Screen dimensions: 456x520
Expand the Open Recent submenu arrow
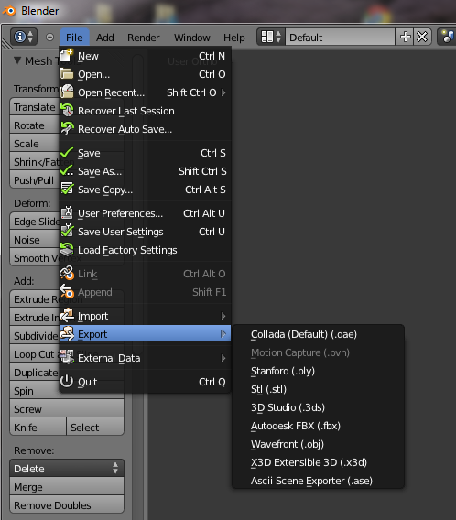click(x=223, y=92)
